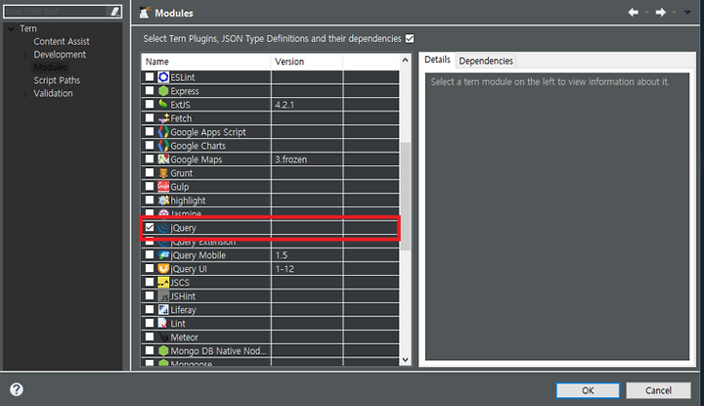Image resolution: width=704 pixels, height=406 pixels.
Task: Click the highlight module icon
Action: 163,201
